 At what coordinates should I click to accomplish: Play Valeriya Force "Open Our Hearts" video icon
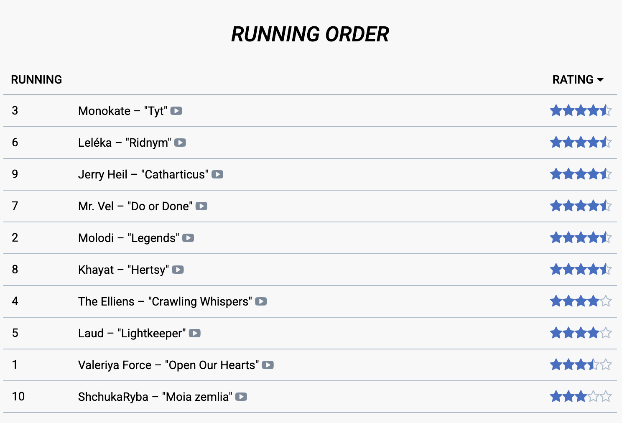coord(268,365)
